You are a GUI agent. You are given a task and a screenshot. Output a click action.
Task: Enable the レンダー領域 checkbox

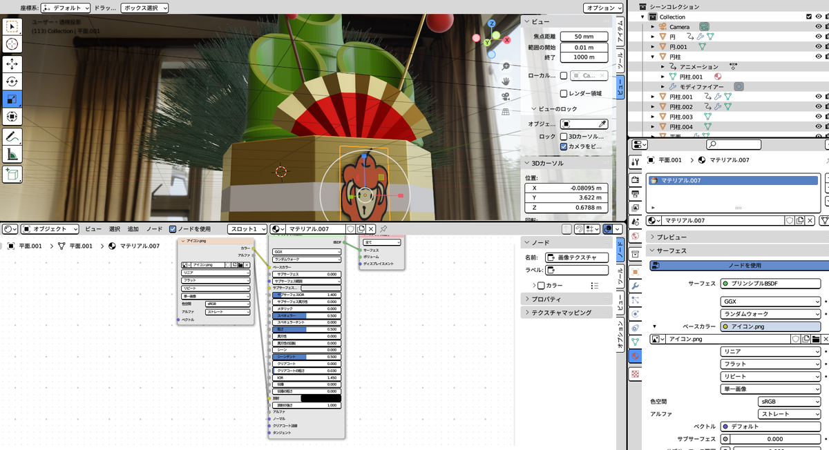coord(564,93)
